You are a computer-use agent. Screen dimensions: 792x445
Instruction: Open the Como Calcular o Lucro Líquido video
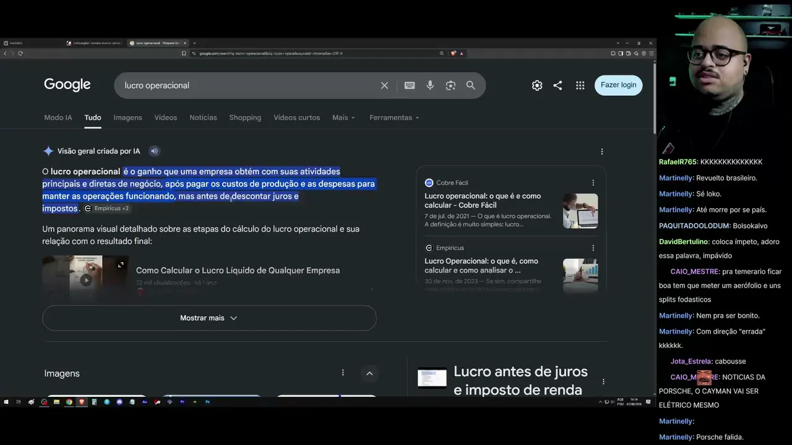click(x=238, y=270)
